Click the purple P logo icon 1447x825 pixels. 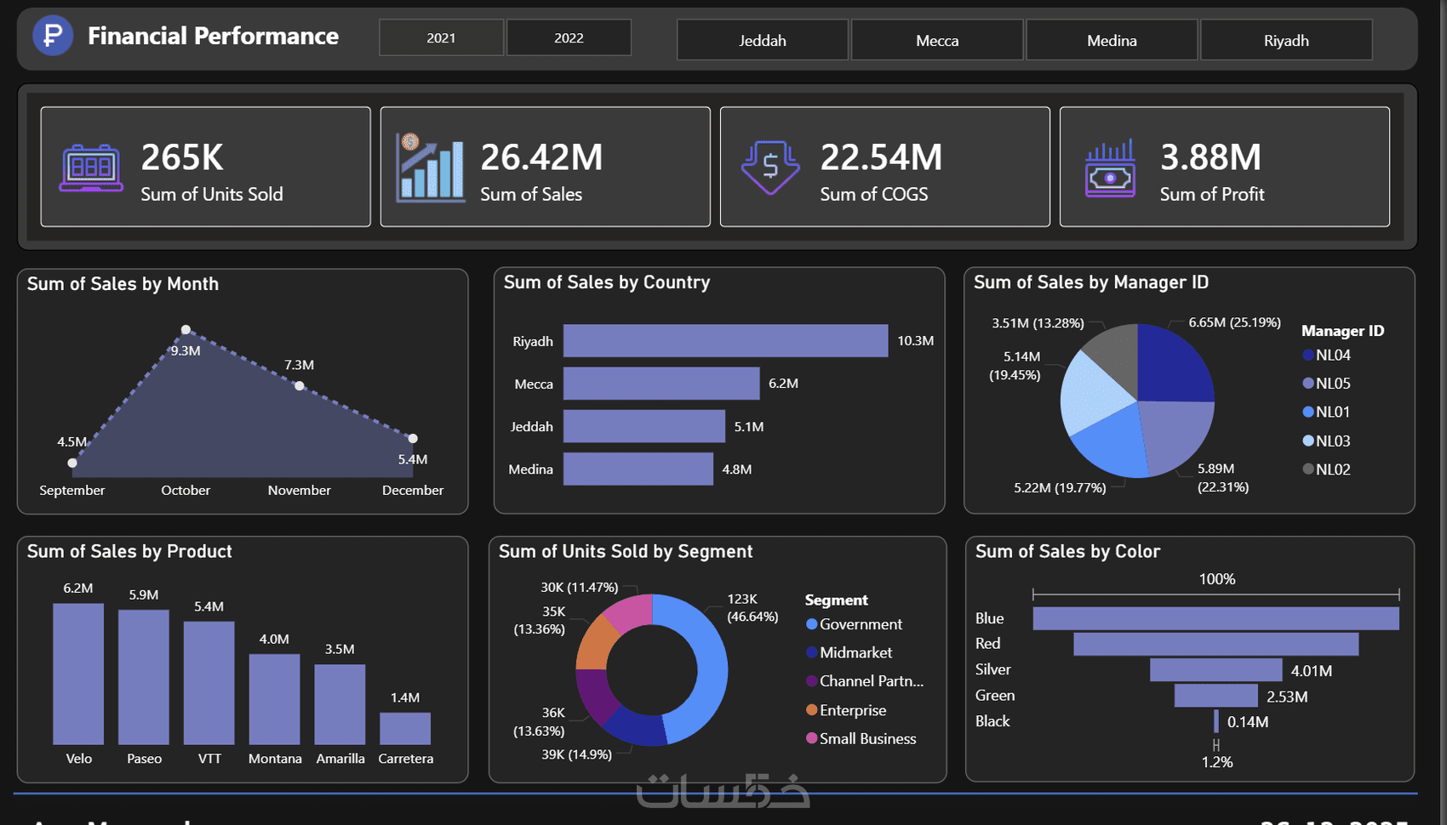pos(53,36)
